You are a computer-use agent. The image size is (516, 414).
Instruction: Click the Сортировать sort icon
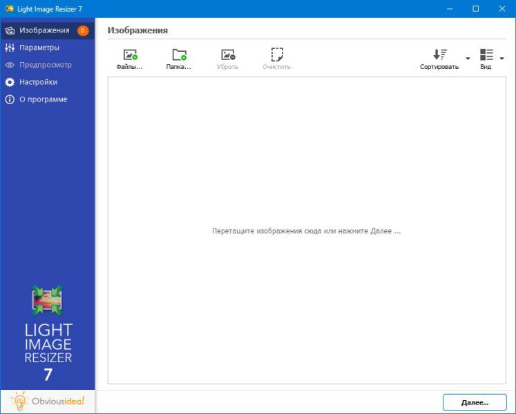439,55
